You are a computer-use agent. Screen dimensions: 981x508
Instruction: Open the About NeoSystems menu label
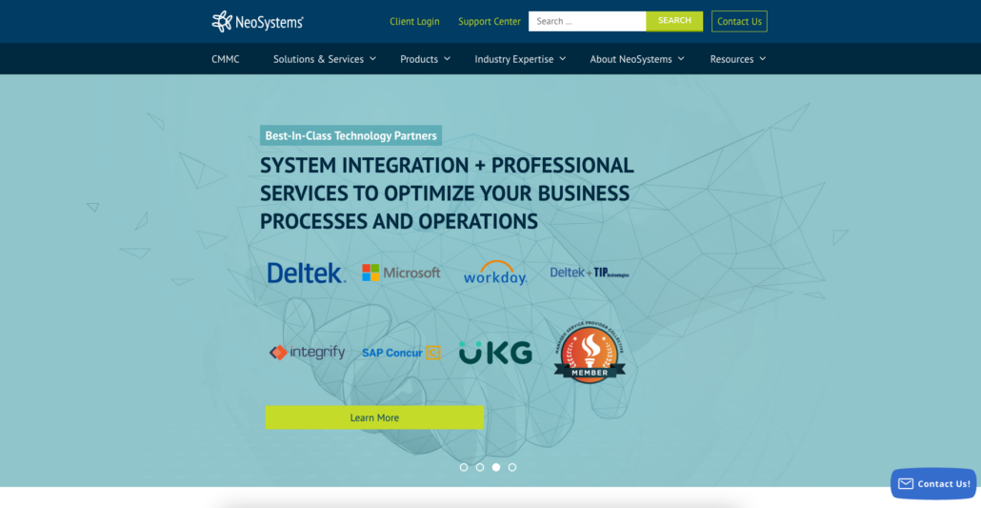(631, 59)
